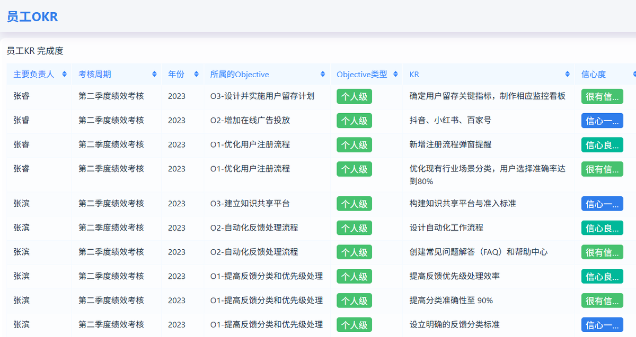Click 信心一 badge for 设立明确的反馈分类标准 row
Viewport: 636px width, 337px height.
[x=602, y=325]
